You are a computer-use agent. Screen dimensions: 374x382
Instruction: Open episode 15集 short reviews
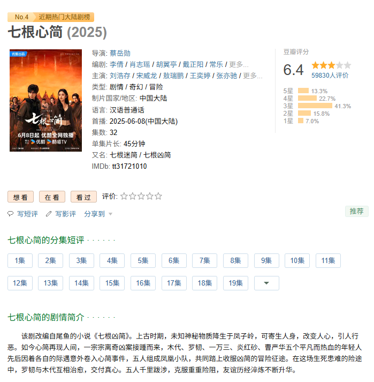(x=112, y=283)
